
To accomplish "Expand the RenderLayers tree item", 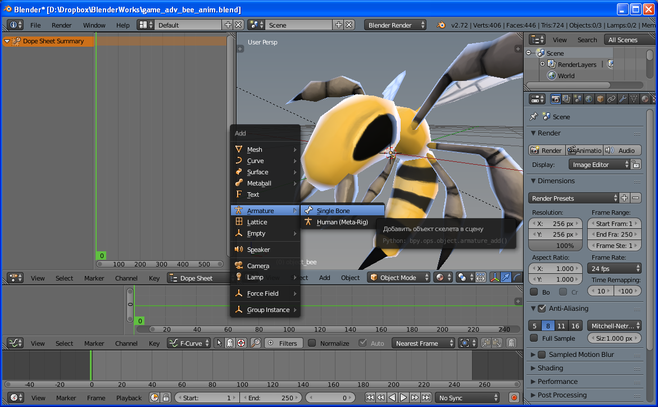I will [x=542, y=64].
